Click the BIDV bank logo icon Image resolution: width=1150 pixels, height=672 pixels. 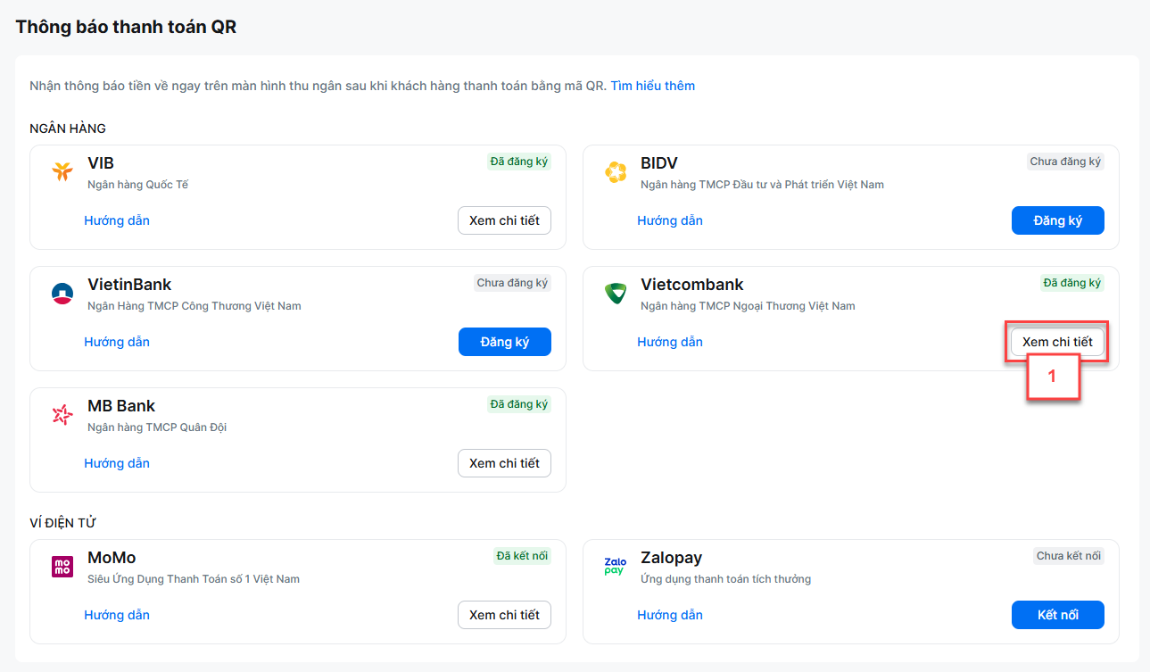[616, 172]
